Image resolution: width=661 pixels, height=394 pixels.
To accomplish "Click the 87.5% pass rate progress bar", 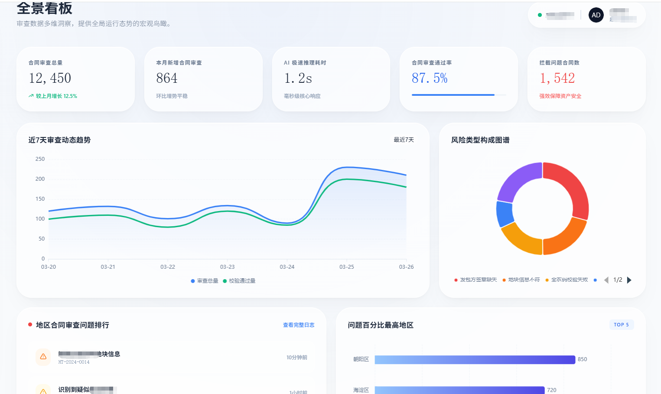I will click(x=459, y=95).
